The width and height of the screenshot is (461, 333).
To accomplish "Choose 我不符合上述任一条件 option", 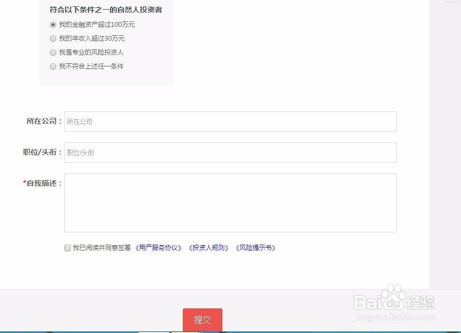I will coord(53,66).
